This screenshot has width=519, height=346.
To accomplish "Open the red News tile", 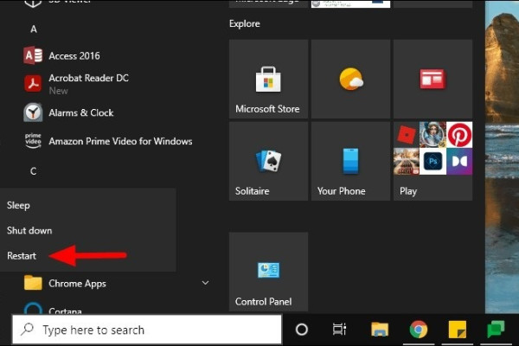I will [x=432, y=80].
